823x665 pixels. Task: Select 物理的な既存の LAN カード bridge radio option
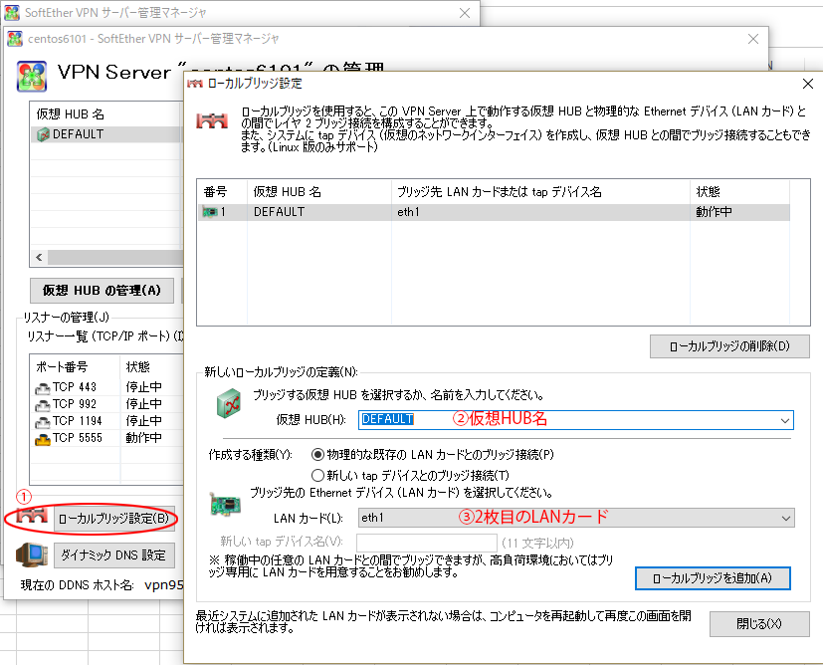(x=318, y=454)
